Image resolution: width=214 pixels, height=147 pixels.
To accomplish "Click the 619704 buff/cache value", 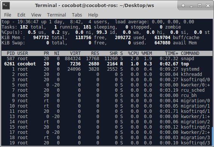I will tap(162, 38).
